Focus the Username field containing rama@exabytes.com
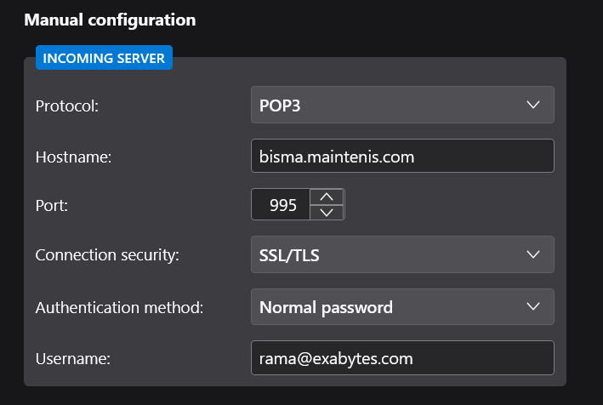 tap(402, 358)
